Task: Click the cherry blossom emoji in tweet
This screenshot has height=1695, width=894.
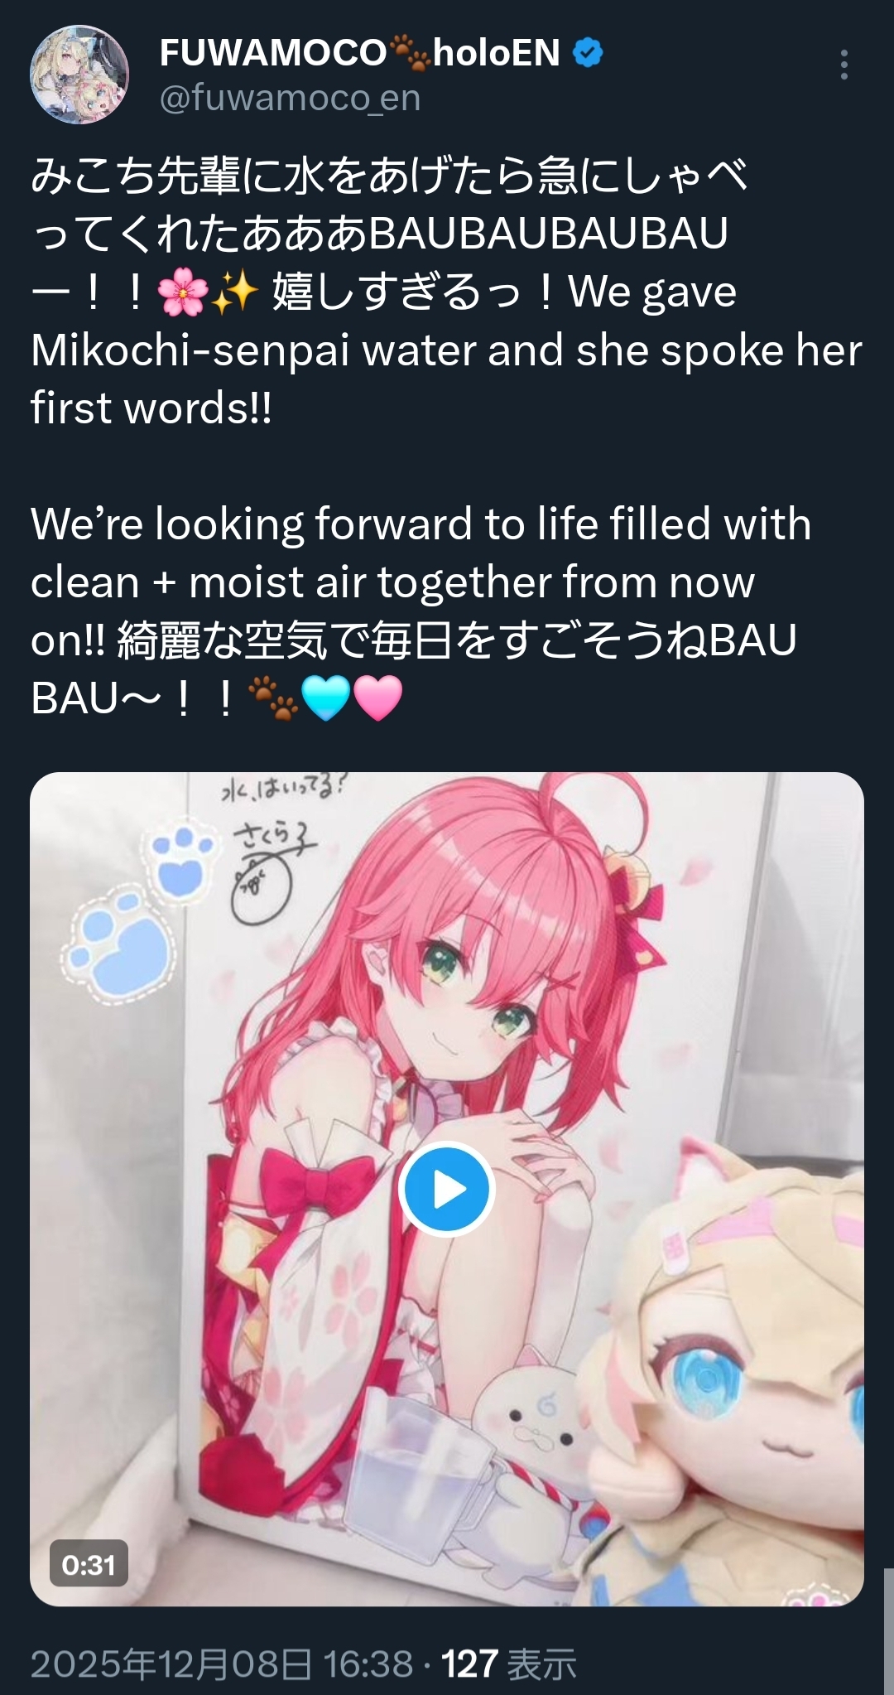Action: coord(180,293)
